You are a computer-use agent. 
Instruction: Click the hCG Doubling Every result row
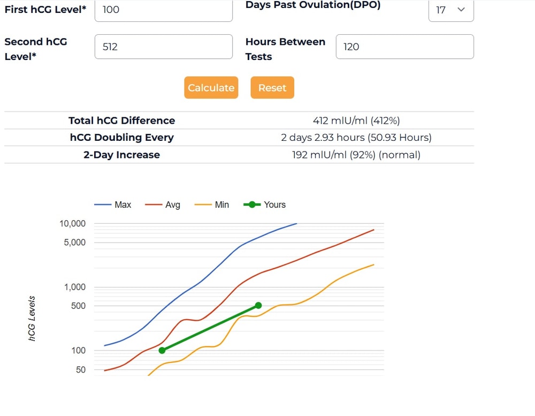pyautogui.click(x=239, y=137)
